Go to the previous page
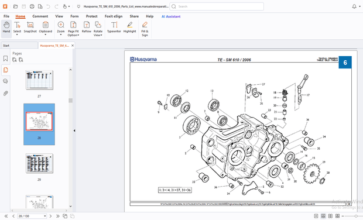The width and height of the screenshot is (363, 220). 13,216
